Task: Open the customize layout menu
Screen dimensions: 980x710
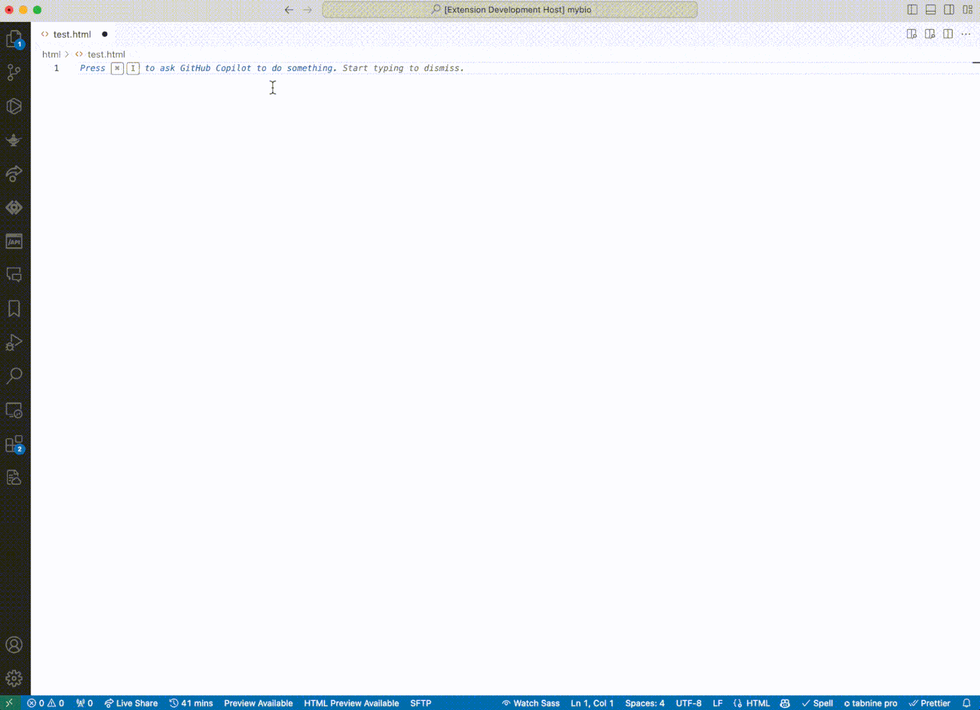Action: [968, 10]
